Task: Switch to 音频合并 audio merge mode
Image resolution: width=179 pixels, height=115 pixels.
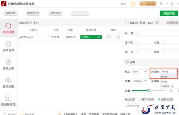Action: coord(8,46)
